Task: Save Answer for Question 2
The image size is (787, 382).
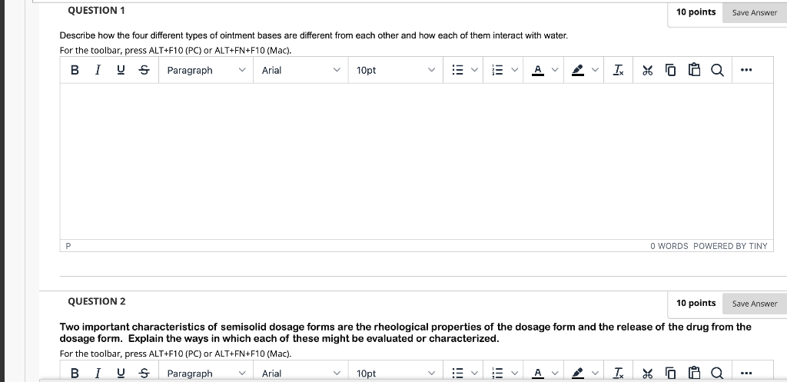Action: 755,304
